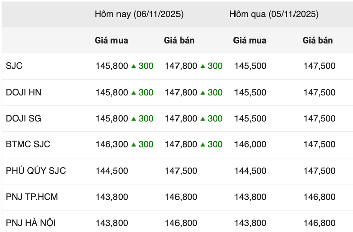The image size is (353, 232).
Task: Click the PHÚ QUÝ SJC row label
Action: click(35, 171)
